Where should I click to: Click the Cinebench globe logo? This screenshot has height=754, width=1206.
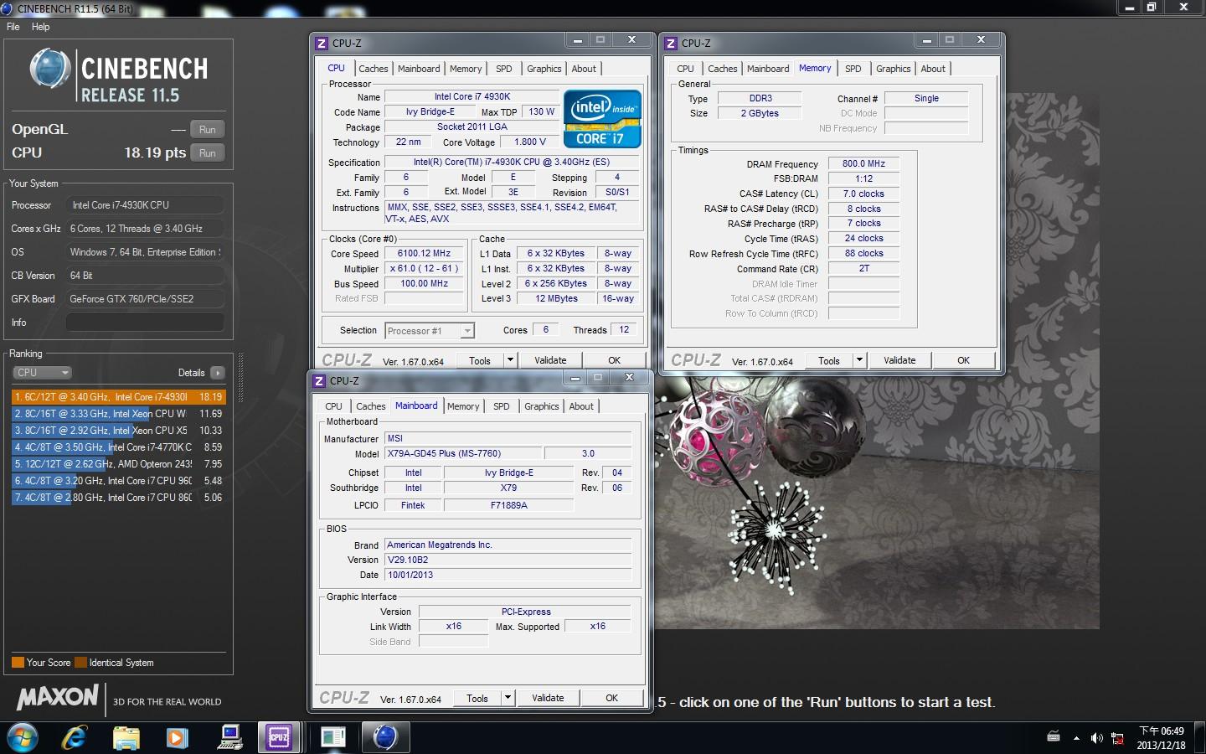click(50, 69)
